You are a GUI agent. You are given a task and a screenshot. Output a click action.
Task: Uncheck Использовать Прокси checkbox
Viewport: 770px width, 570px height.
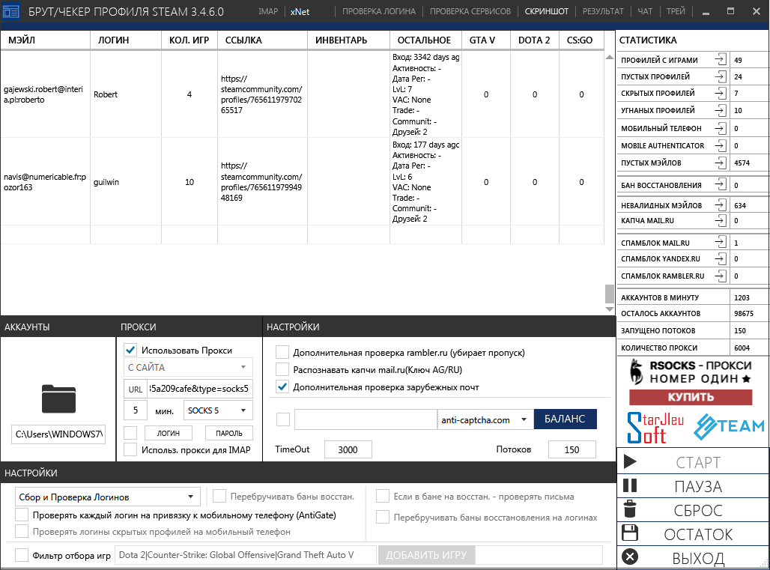pos(130,350)
